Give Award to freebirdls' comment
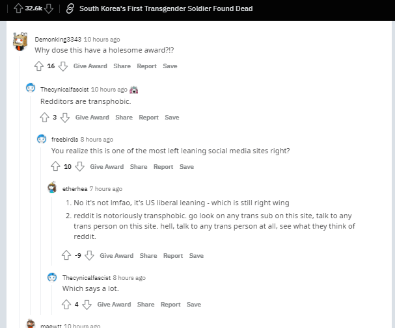Viewport: 395px width, 328px height. click(x=107, y=167)
